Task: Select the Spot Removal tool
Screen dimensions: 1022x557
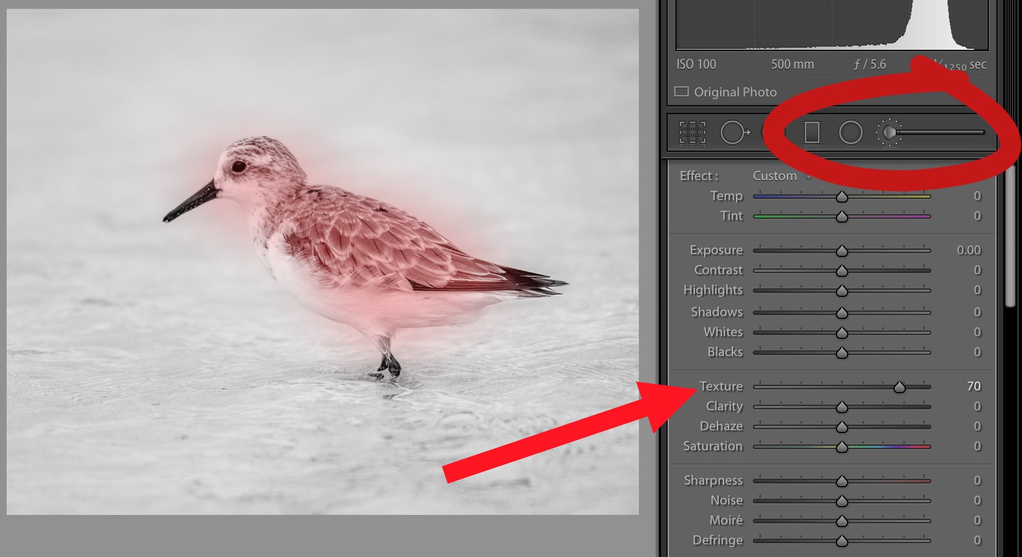Action: pyautogui.click(x=734, y=133)
